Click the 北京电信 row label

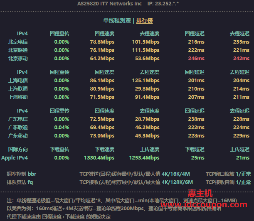18,42
